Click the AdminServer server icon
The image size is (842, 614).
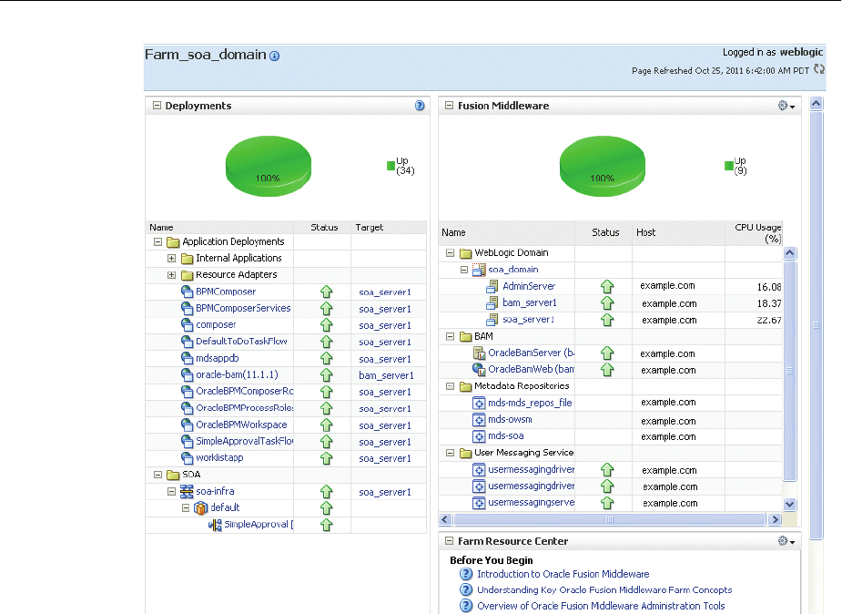[492, 287]
